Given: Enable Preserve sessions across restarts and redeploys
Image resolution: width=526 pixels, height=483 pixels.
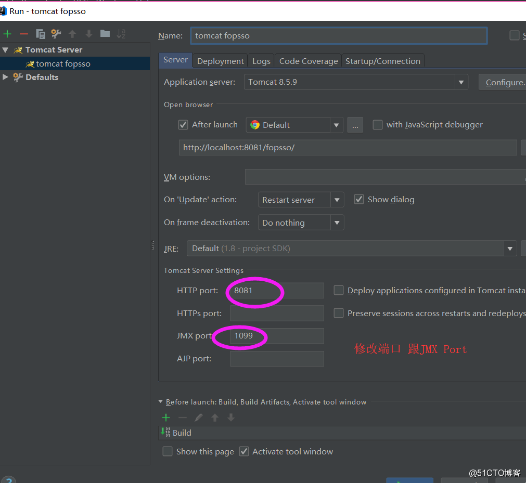Looking at the screenshot, I should click(339, 313).
